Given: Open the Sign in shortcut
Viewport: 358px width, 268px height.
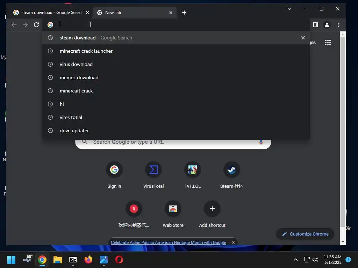Looking at the screenshot, I should pos(114,175).
